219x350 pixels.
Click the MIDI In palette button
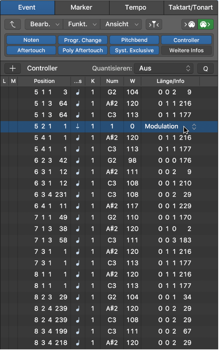click(x=189, y=24)
